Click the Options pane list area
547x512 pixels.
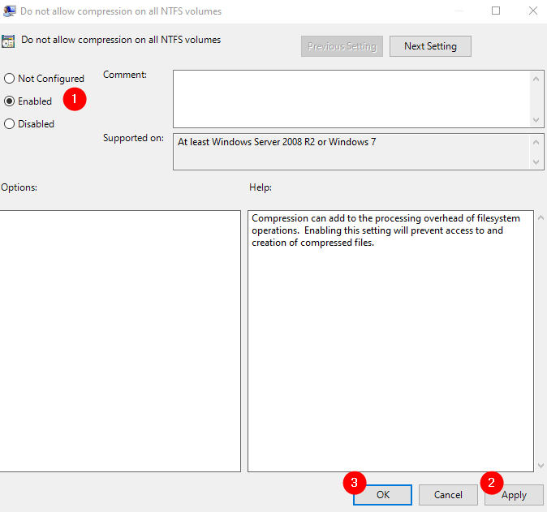click(x=120, y=341)
